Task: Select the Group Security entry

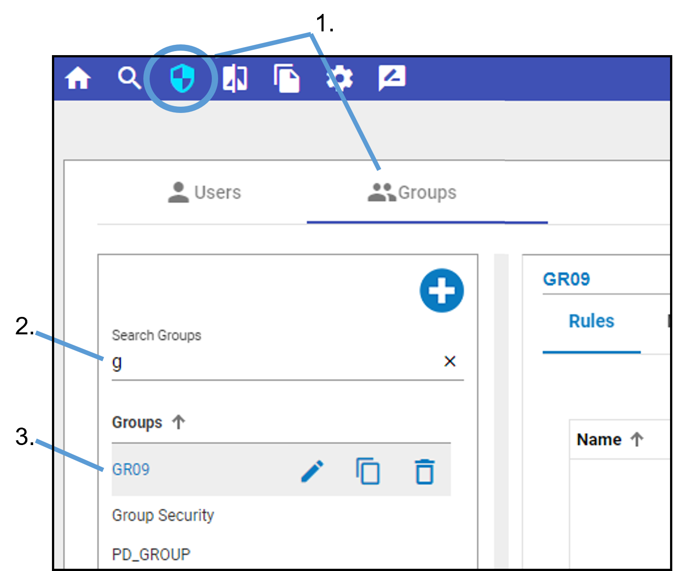Action: click(x=163, y=515)
